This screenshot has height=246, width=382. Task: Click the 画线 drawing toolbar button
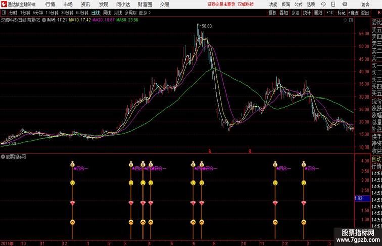pyautogui.click(x=318, y=13)
